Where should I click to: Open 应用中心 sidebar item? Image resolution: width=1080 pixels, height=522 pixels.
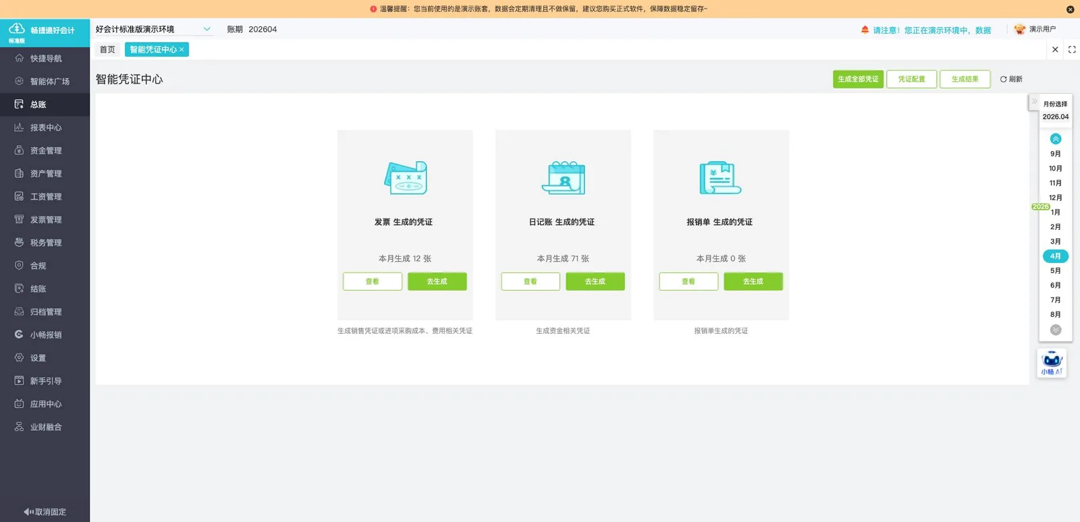[45, 404]
